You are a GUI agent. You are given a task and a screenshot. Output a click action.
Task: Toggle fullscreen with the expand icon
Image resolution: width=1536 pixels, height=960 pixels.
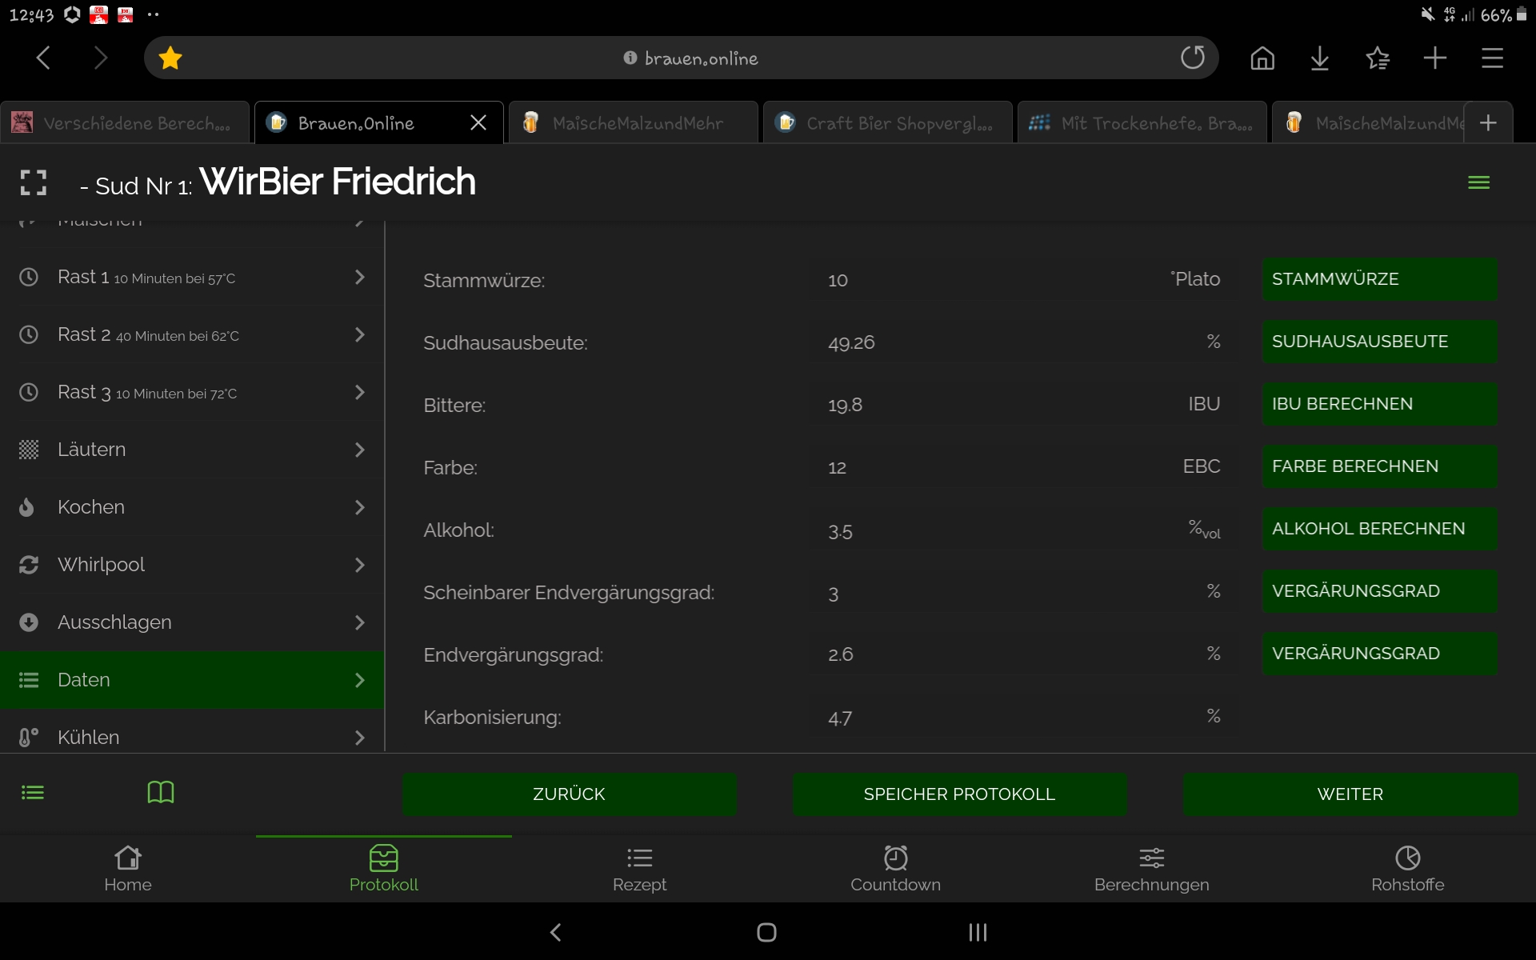pos(33,182)
